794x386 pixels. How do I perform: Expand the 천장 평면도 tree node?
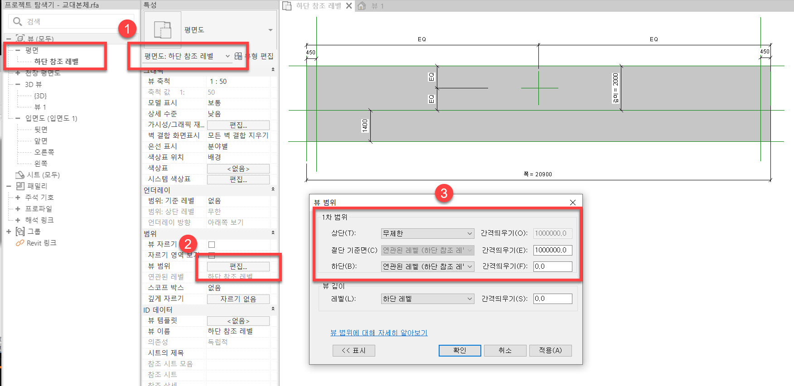pos(18,73)
